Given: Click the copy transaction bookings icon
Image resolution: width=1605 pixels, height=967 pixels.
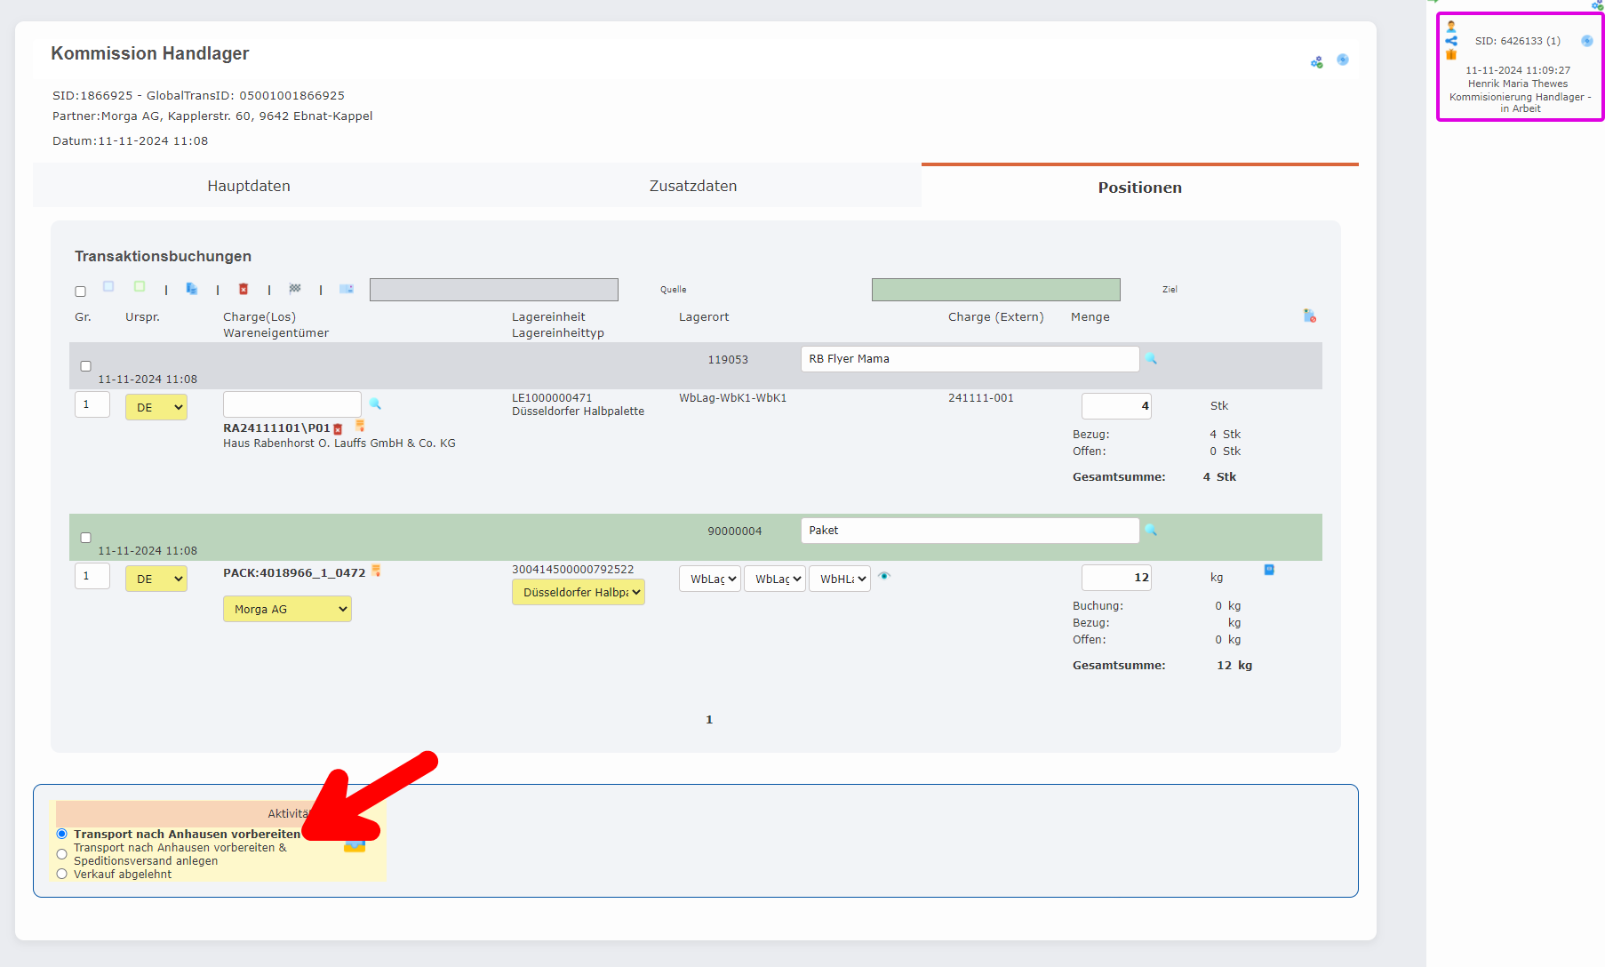Looking at the screenshot, I should click(193, 288).
